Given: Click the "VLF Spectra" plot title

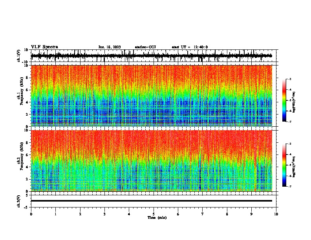Looking at the screenshot, I should (x=44, y=47).
